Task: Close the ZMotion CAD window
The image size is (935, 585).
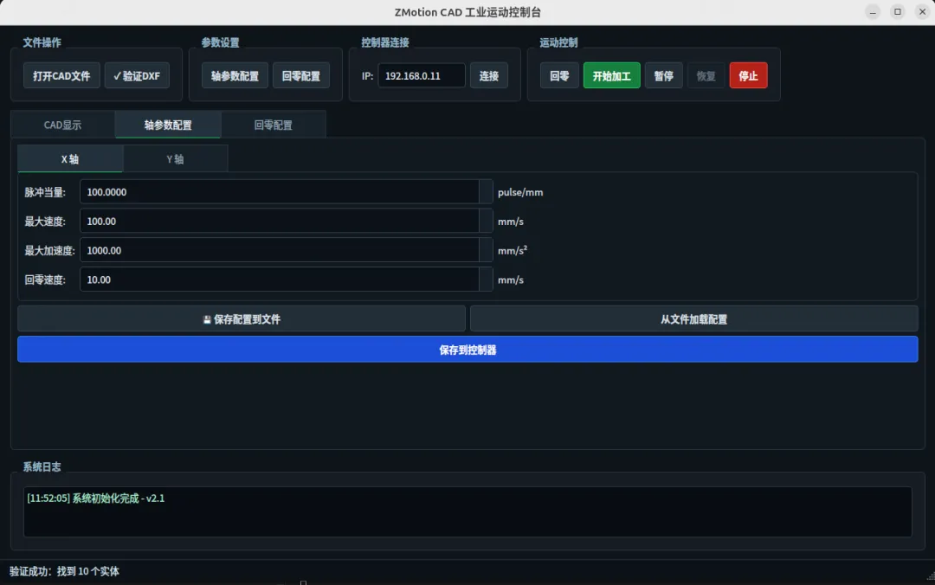Action: (922, 12)
